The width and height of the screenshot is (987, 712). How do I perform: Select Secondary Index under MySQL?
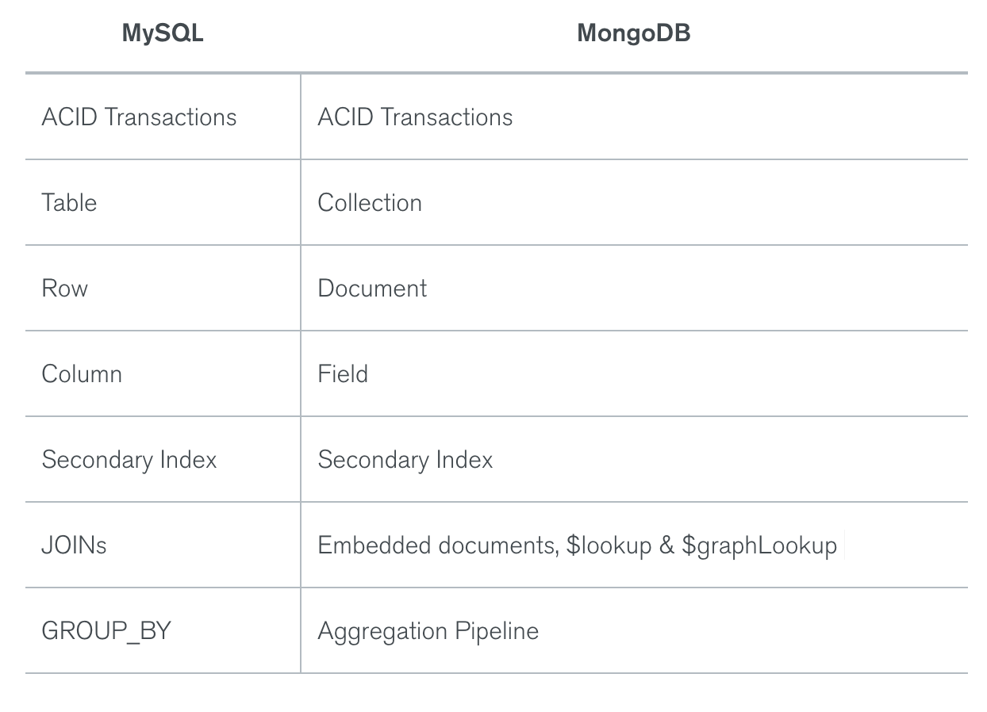click(x=129, y=460)
